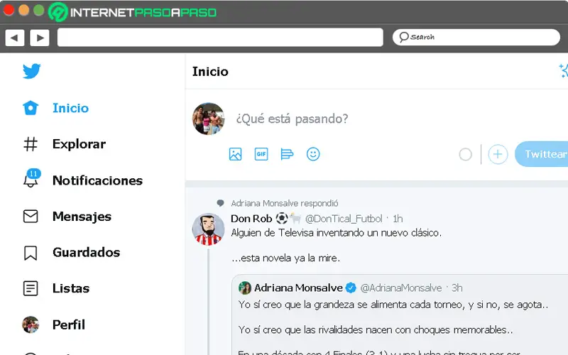
Task: Add a poll to the tweet
Action: click(x=287, y=154)
